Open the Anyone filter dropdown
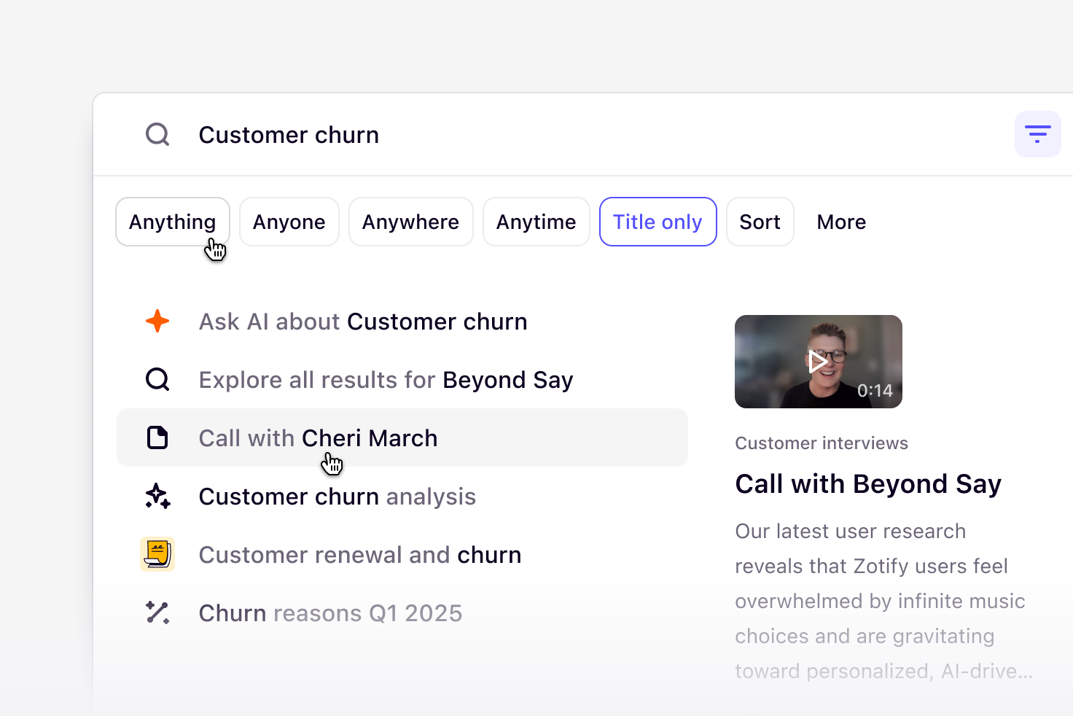Screen dimensions: 1073x716 point(289,222)
